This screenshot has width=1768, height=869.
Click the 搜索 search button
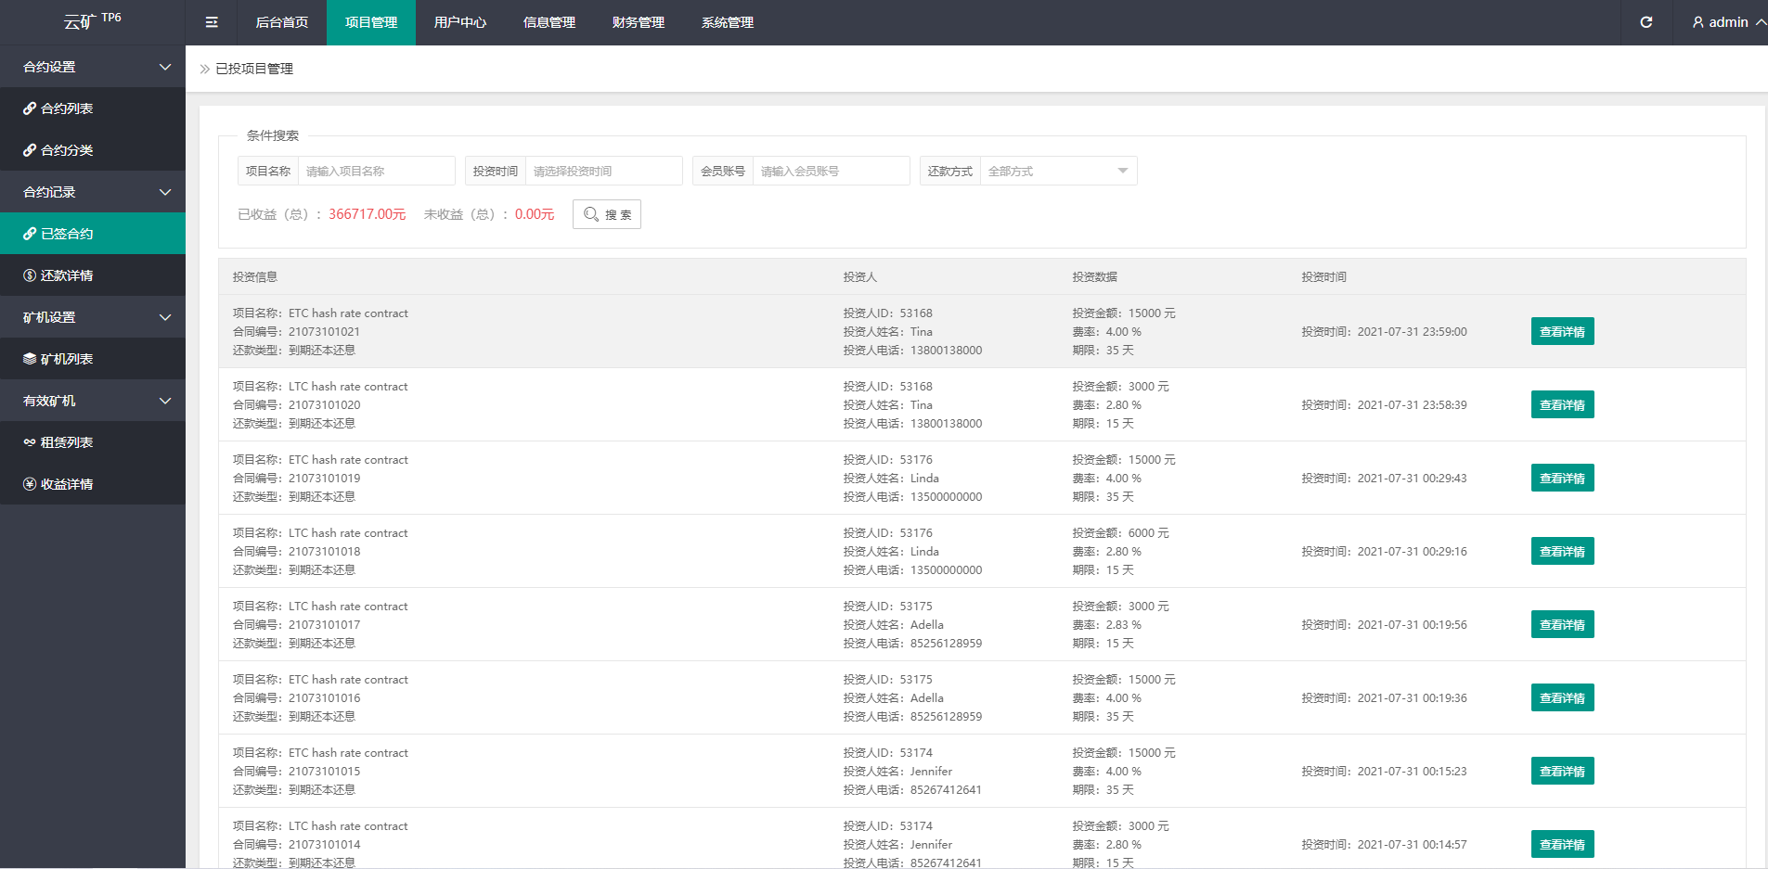(607, 214)
